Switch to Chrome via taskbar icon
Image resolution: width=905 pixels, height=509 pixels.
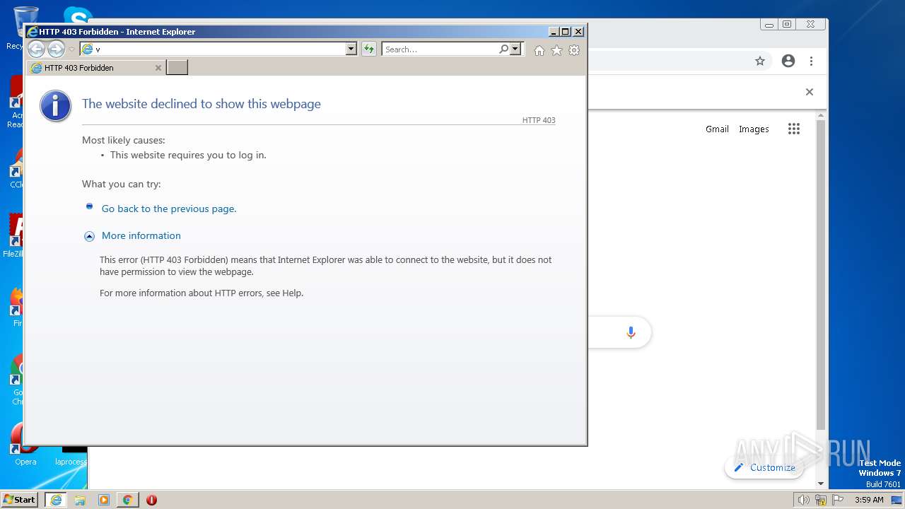click(x=128, y=500)
